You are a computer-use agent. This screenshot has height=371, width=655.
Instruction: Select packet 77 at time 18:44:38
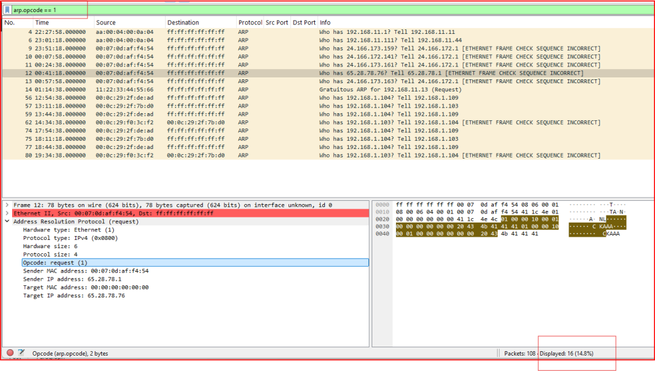click(x=328, y=147)
